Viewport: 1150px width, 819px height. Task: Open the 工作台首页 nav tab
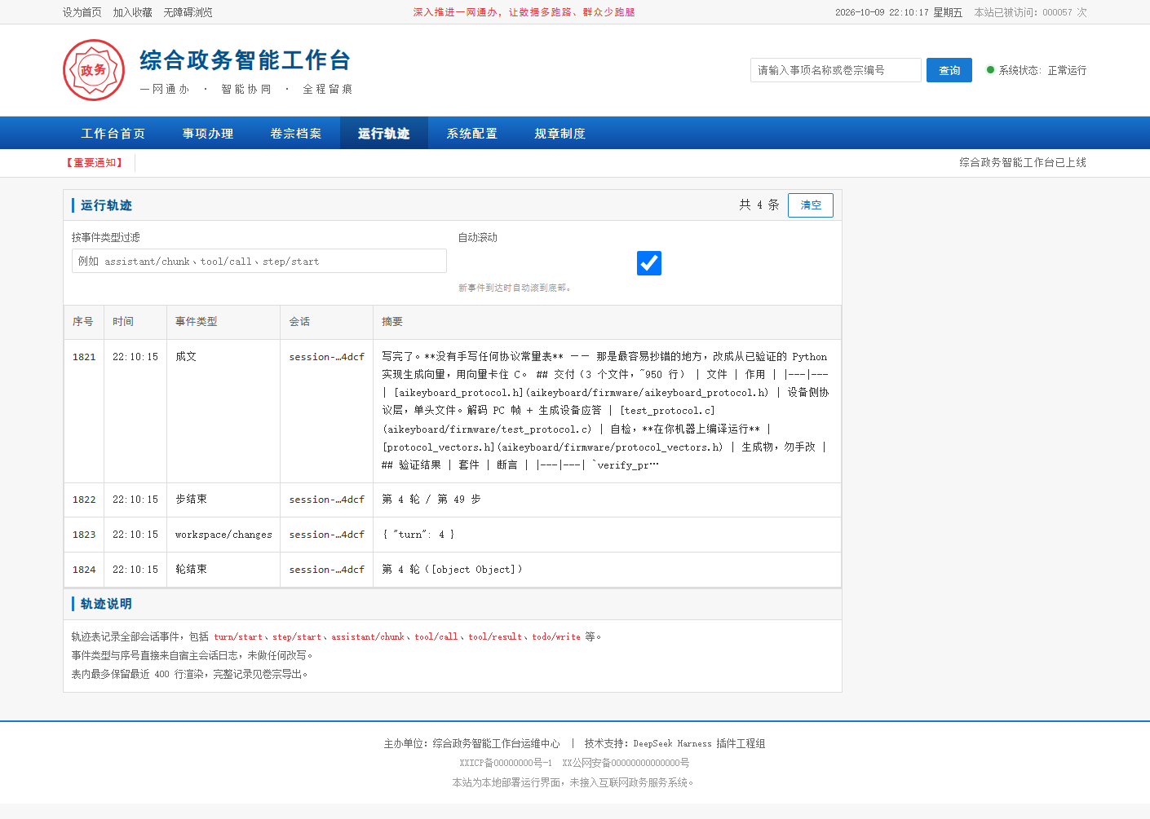click(x=113, y=134)
